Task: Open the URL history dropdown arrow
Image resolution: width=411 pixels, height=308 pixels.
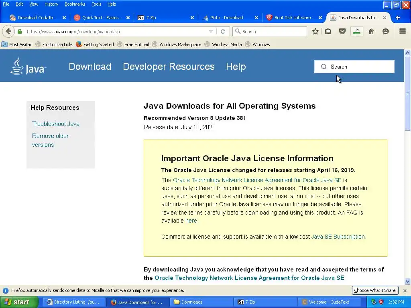Action: (211, 31)
